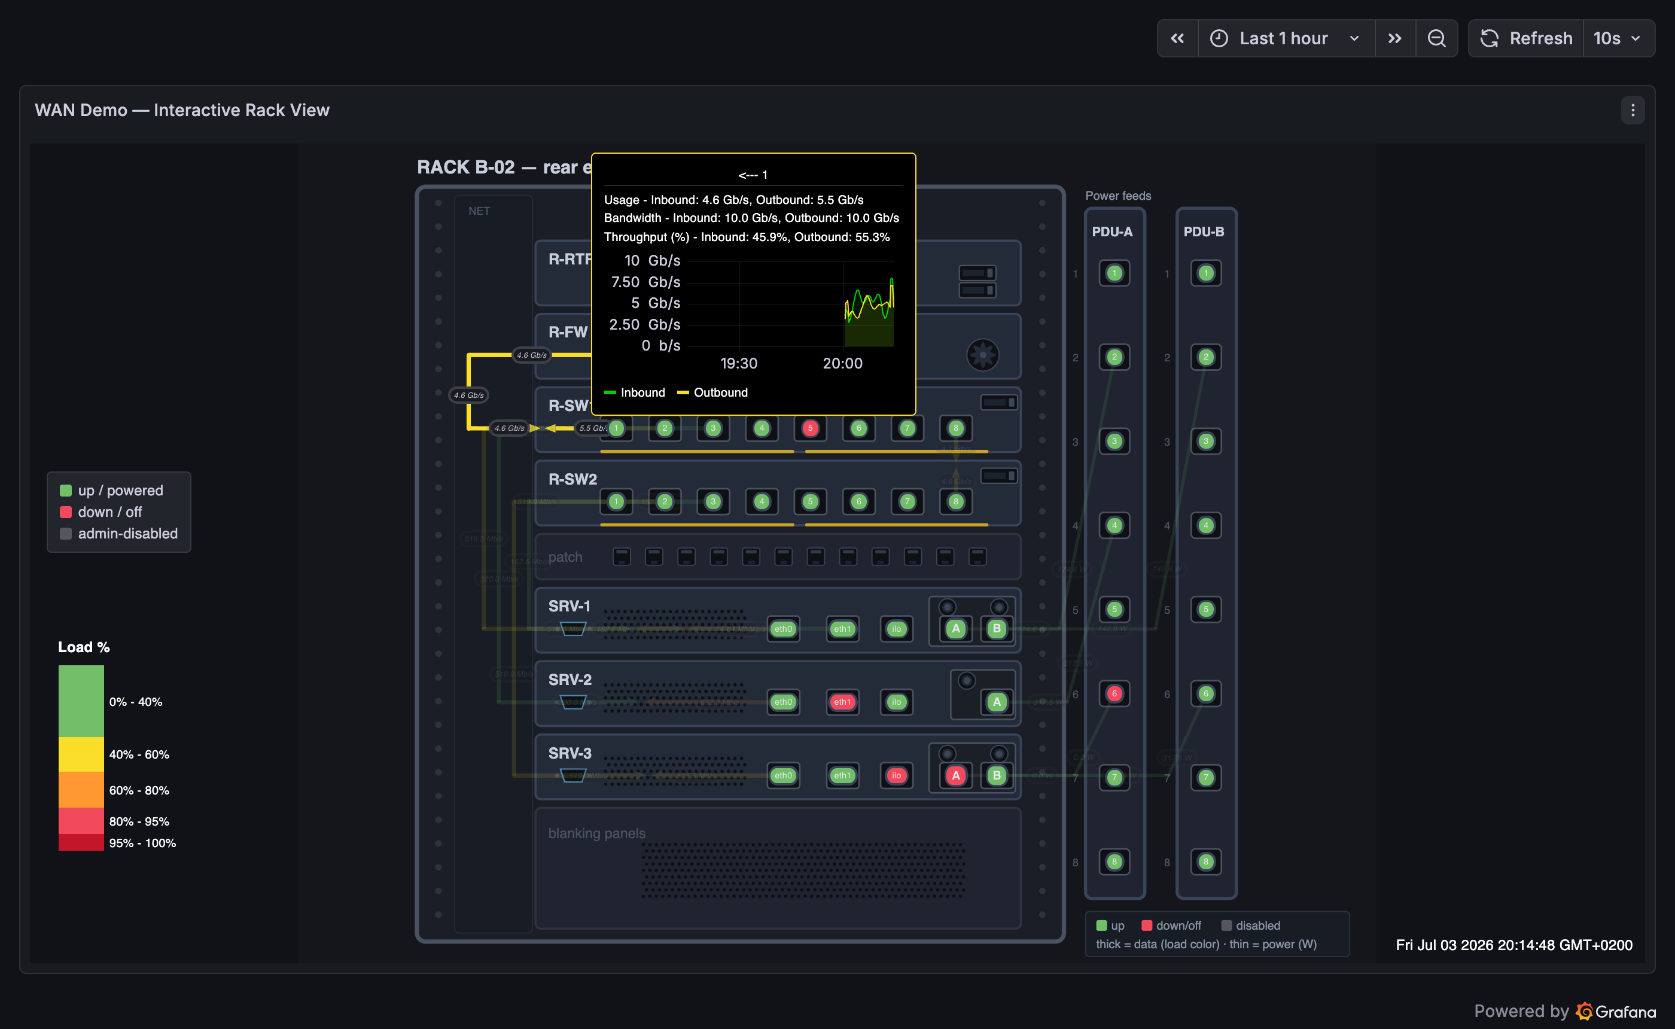The width and height of the screenshot is (1675, 1029).
Task: Click PDU-A outlet 2
Action: (x=1114, y=357)
